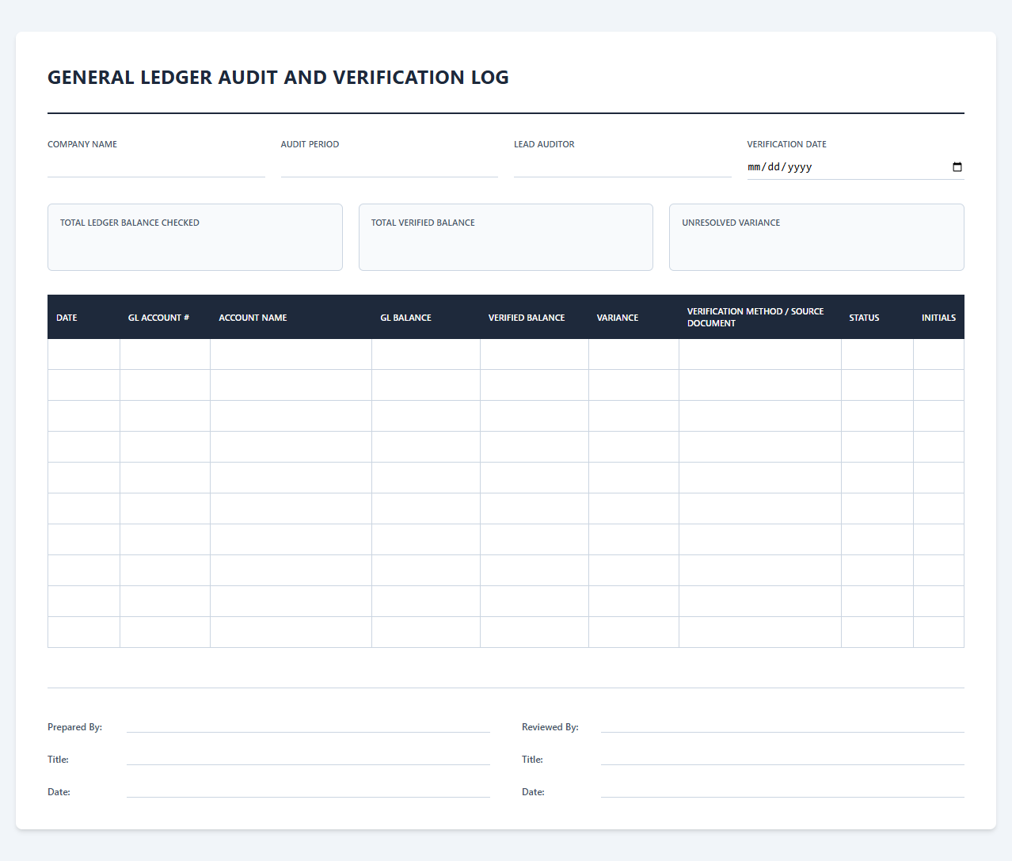
Task: Click the Verified Balance column header
Action: 535,317
